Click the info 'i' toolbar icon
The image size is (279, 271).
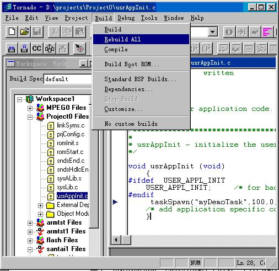tap(229, 32)
